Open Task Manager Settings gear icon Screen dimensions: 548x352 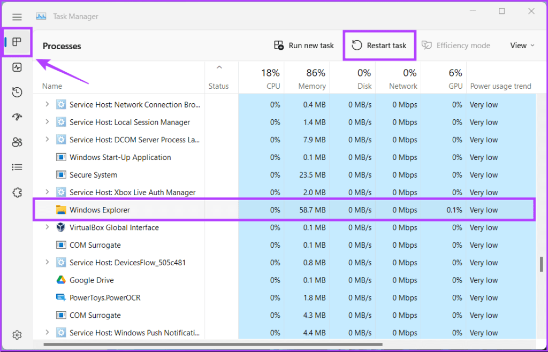tap(17, 335)
